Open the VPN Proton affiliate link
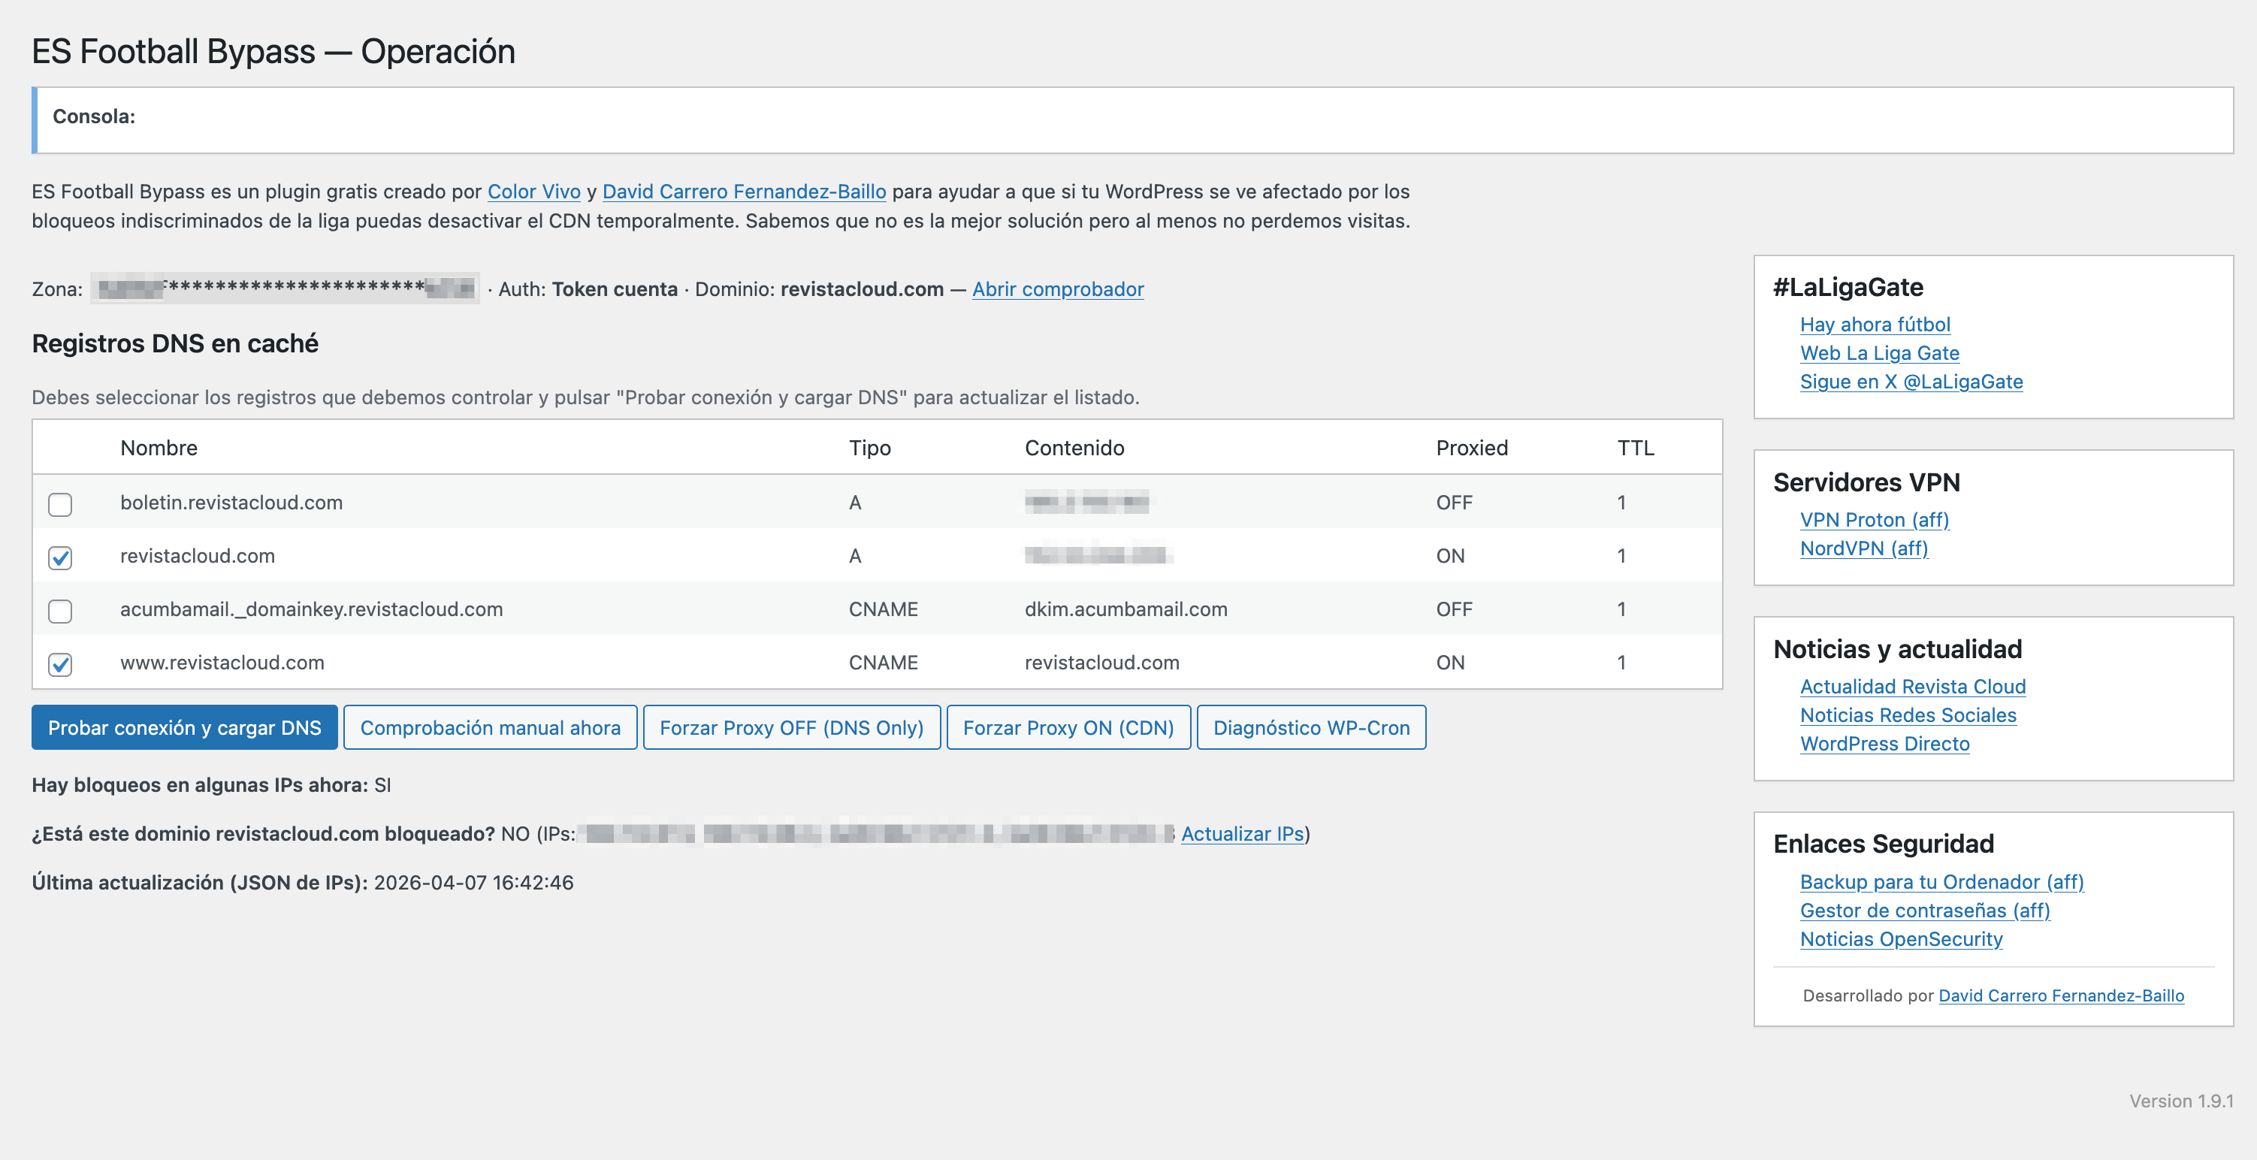 tap(1874, 520)
